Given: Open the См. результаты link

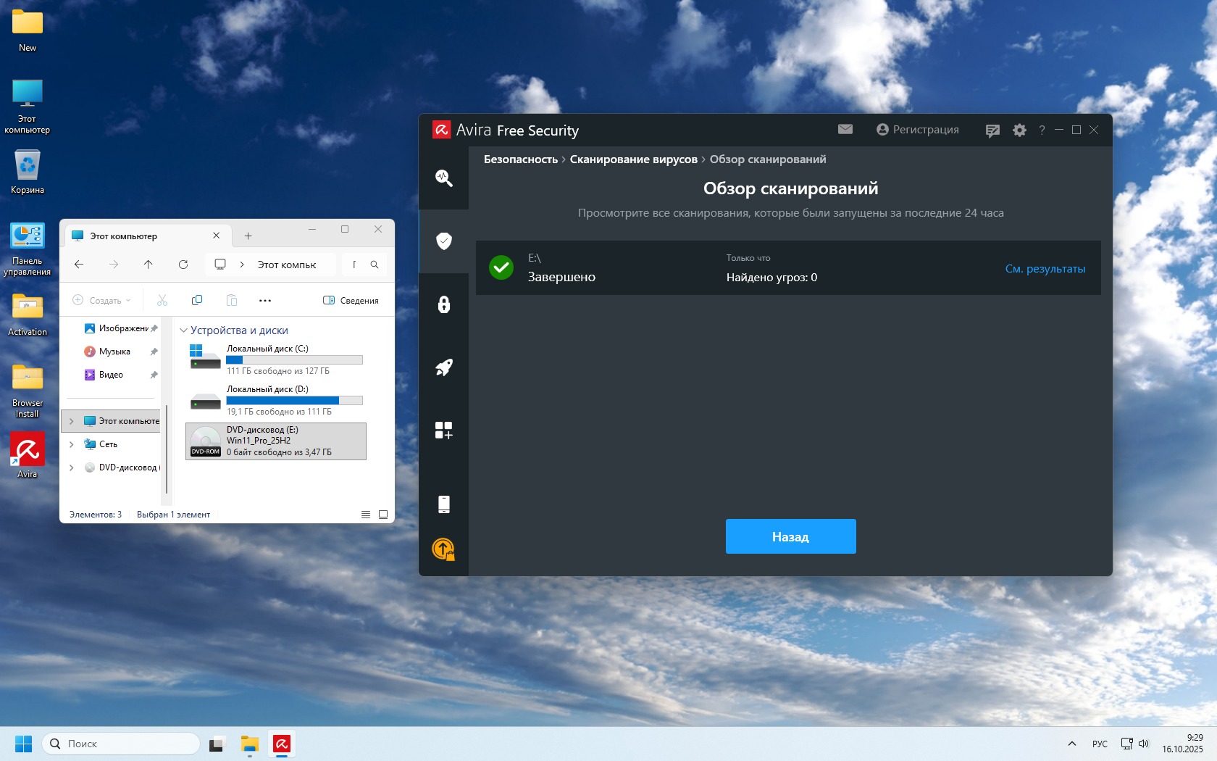Looking at the screenshot, I should click(x=1045, y=269).
